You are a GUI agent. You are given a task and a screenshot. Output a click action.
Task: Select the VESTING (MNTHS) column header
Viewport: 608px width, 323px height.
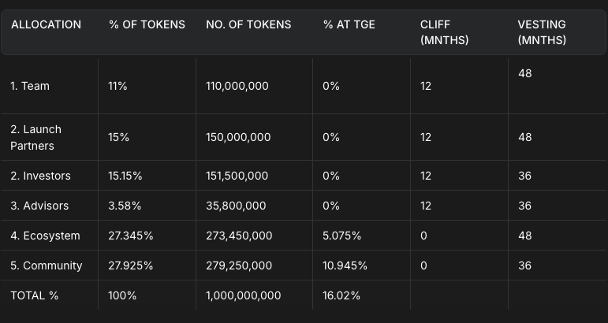tap(542, 32)
